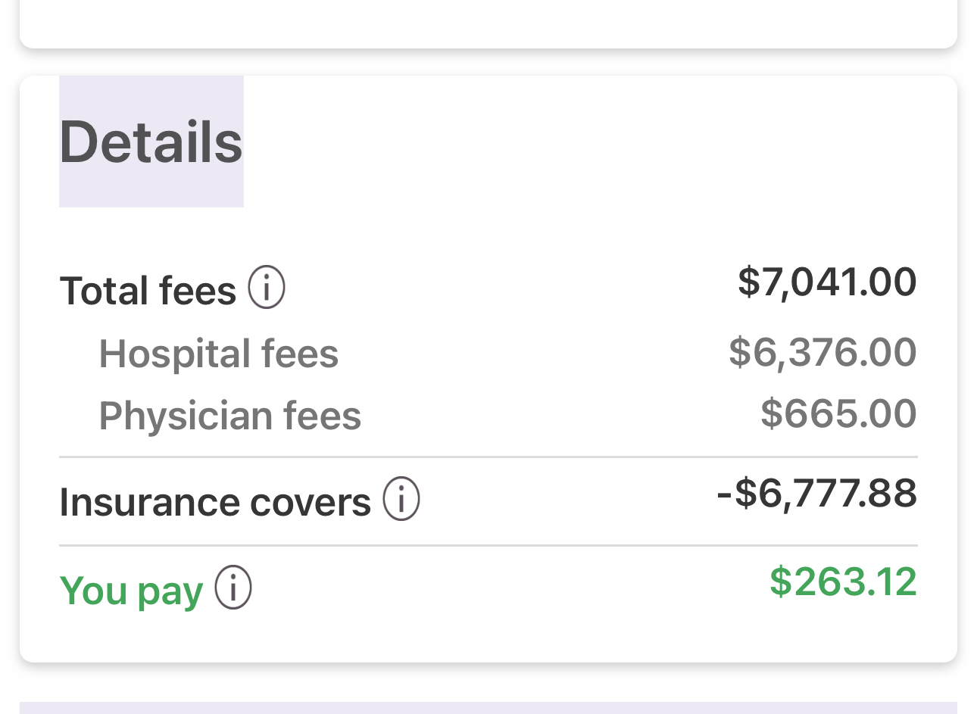The width and height of the screenshot is (977, 714).
Task: Click the -$6,777.88 insurance amount
Action: point(816,494)
